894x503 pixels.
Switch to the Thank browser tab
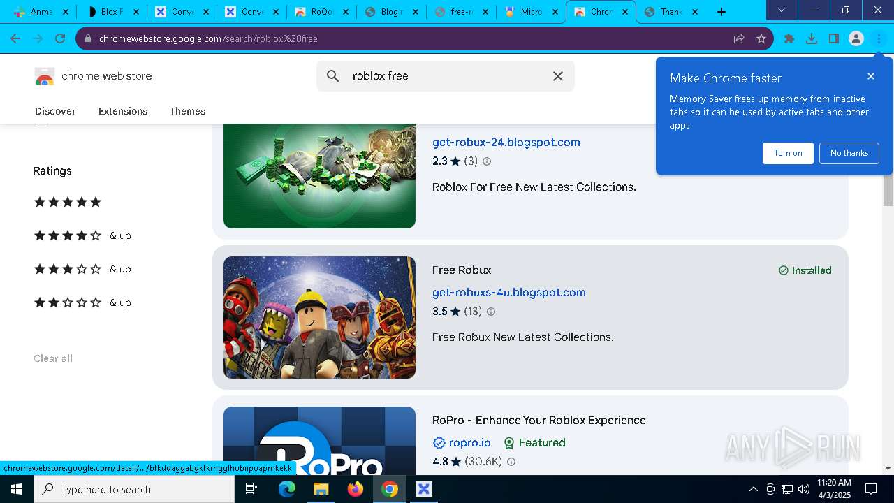(x=670, y=12)
